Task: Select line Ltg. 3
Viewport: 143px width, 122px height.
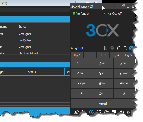Action: [x=103, y=55]
